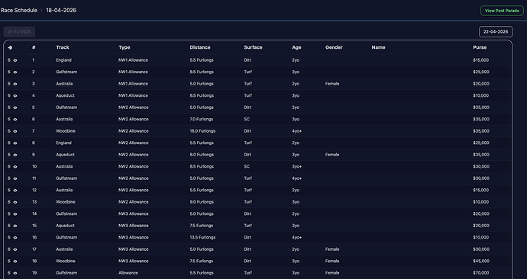Open the Race Schedule breadcrumb link
Screen dimensions: 527x279
click(19, 10)
